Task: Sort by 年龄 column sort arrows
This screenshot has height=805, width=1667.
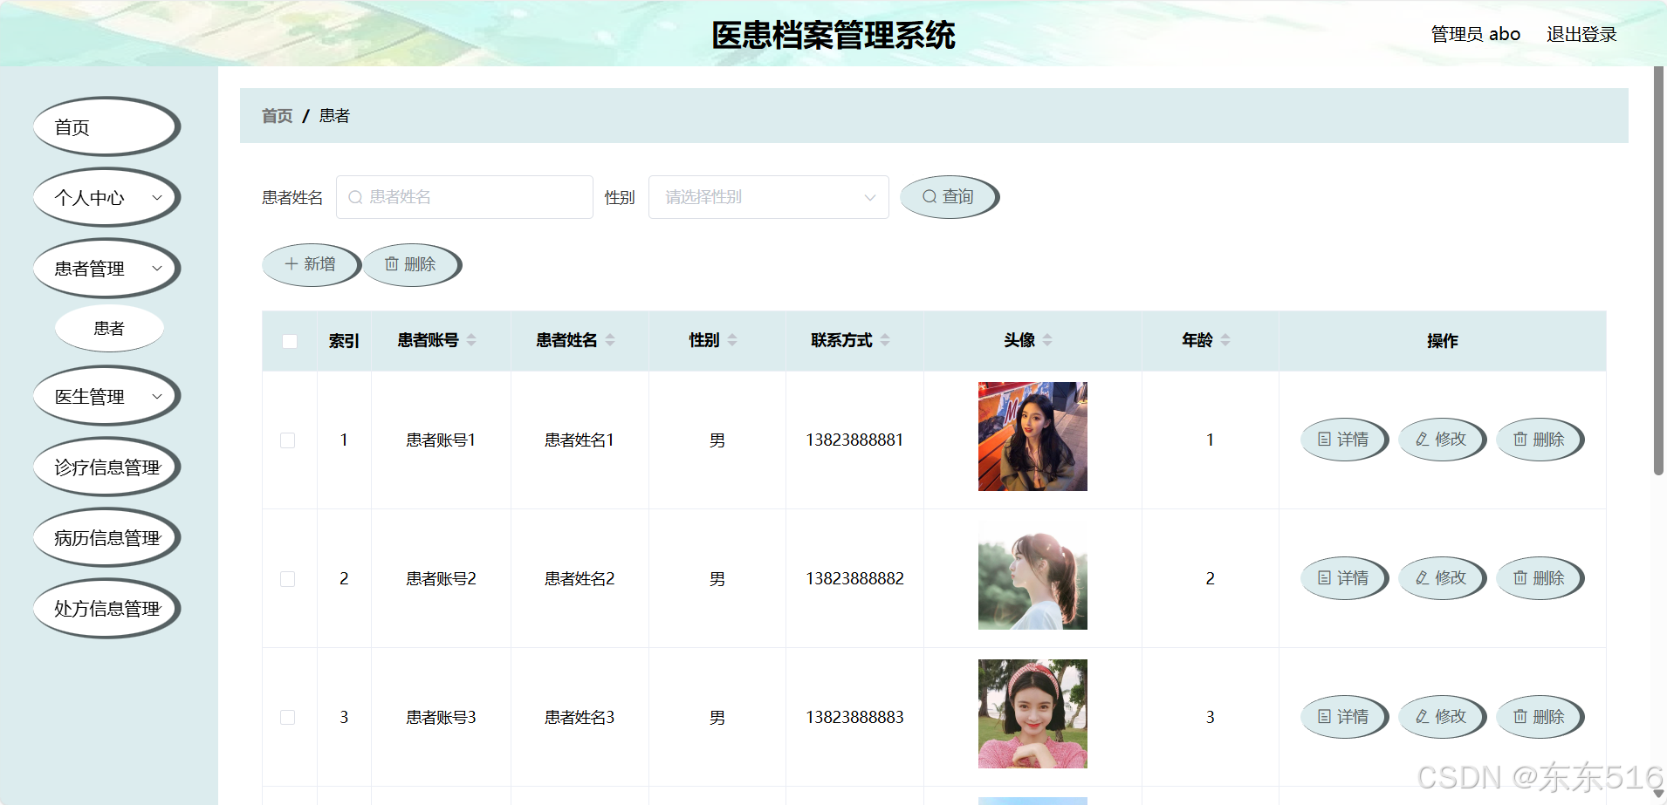Action: (x=1225, y=340)
